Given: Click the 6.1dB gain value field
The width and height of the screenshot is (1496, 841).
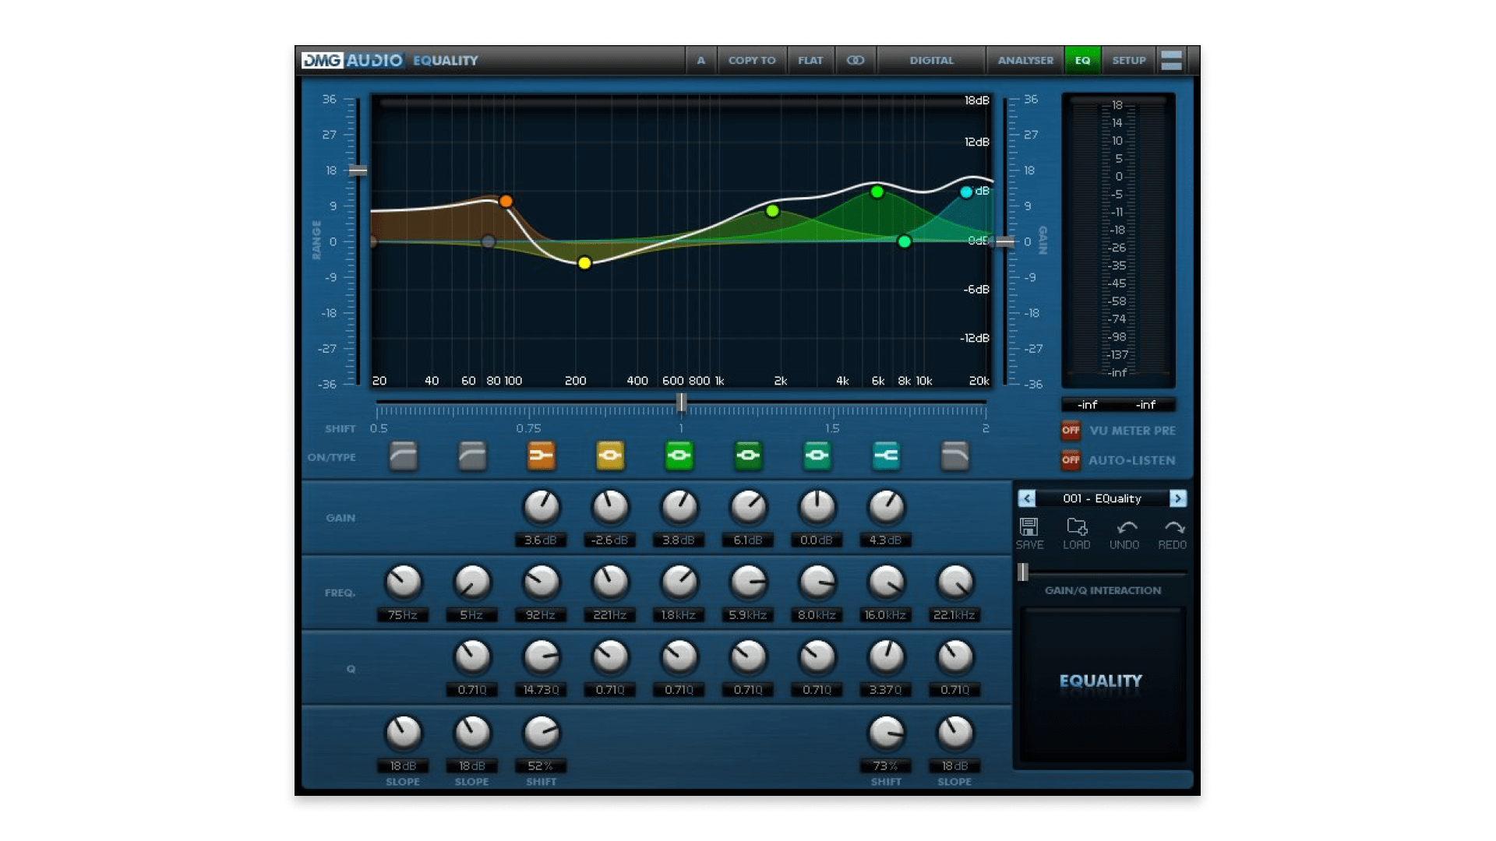Looking at the screenshot, I should [x=748, y=540].
